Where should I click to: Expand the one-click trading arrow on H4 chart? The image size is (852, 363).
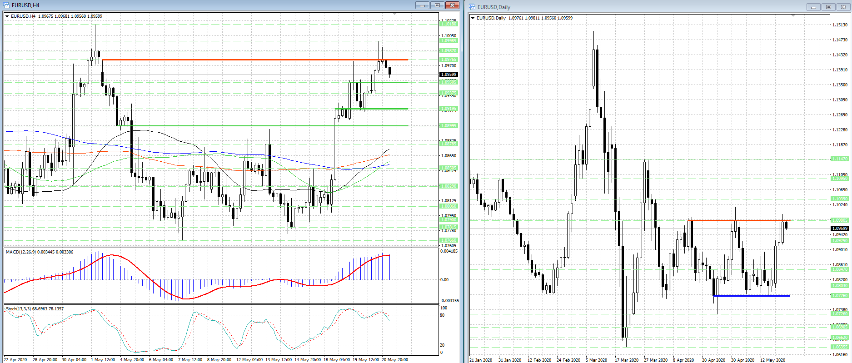[7, 16]
